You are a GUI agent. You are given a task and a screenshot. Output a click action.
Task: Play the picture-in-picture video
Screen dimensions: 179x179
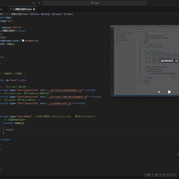[x=169, y=92]
